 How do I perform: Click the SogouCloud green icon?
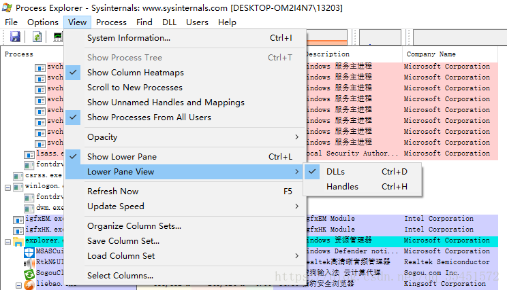pyautogui.click(x=29, y=274)
